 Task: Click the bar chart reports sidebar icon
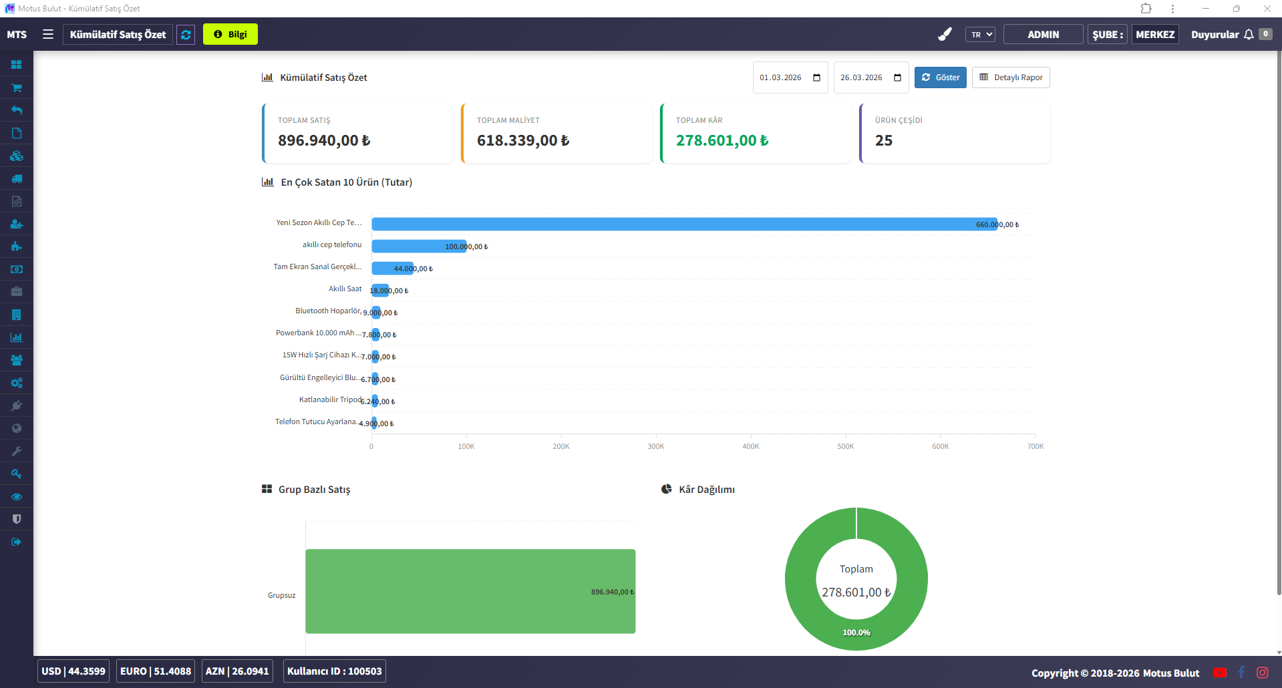point(17,337)
